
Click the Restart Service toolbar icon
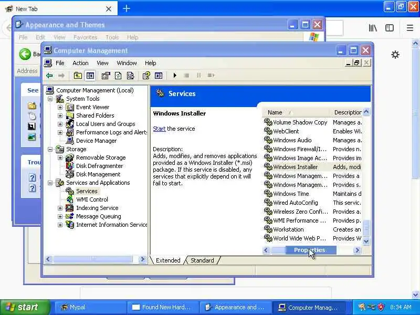[211, 76]
